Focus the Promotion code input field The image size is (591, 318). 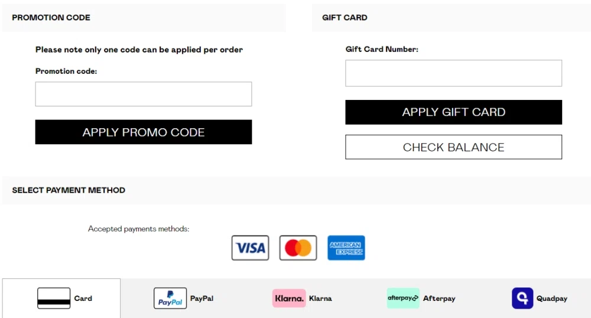(144, 94)
